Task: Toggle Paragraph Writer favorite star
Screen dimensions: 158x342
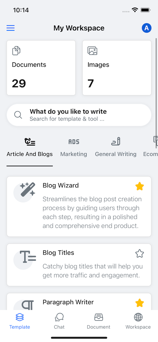Action: [139, 303]
